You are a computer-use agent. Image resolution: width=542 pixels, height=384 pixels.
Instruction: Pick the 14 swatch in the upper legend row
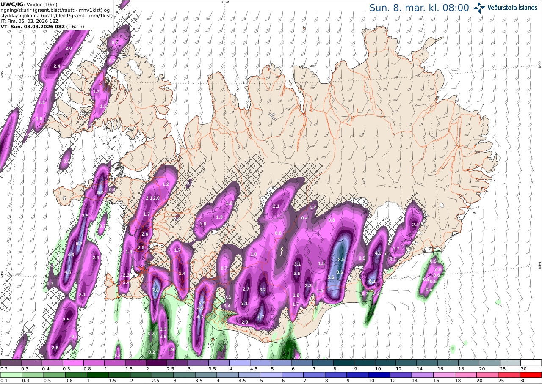tap(427, 363)
